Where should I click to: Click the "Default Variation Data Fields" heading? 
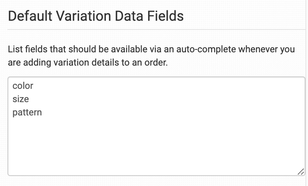[x=95, y=16]
